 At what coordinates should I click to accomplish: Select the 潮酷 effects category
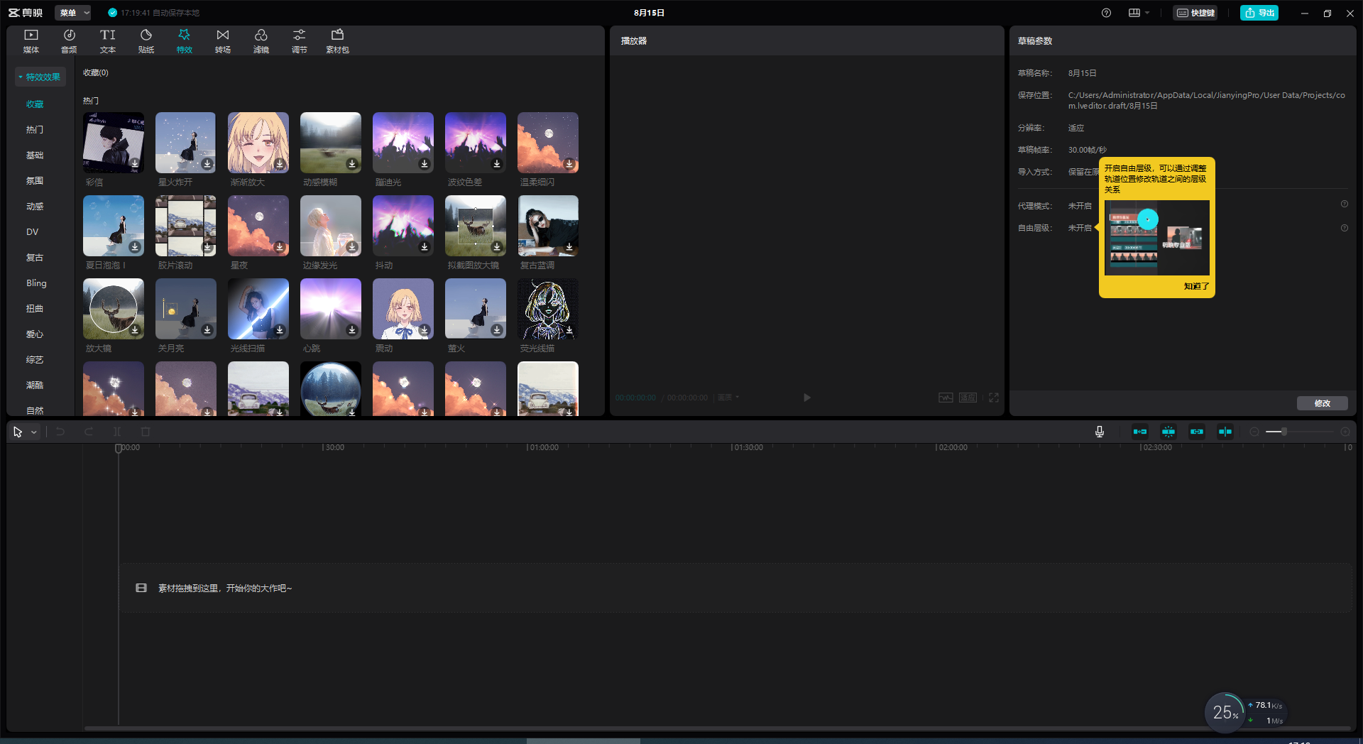point(35,385)
